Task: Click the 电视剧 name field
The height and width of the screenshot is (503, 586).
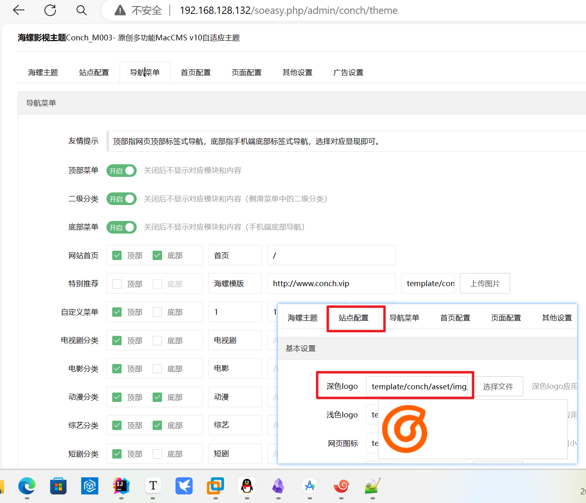Action: (235, 340)
